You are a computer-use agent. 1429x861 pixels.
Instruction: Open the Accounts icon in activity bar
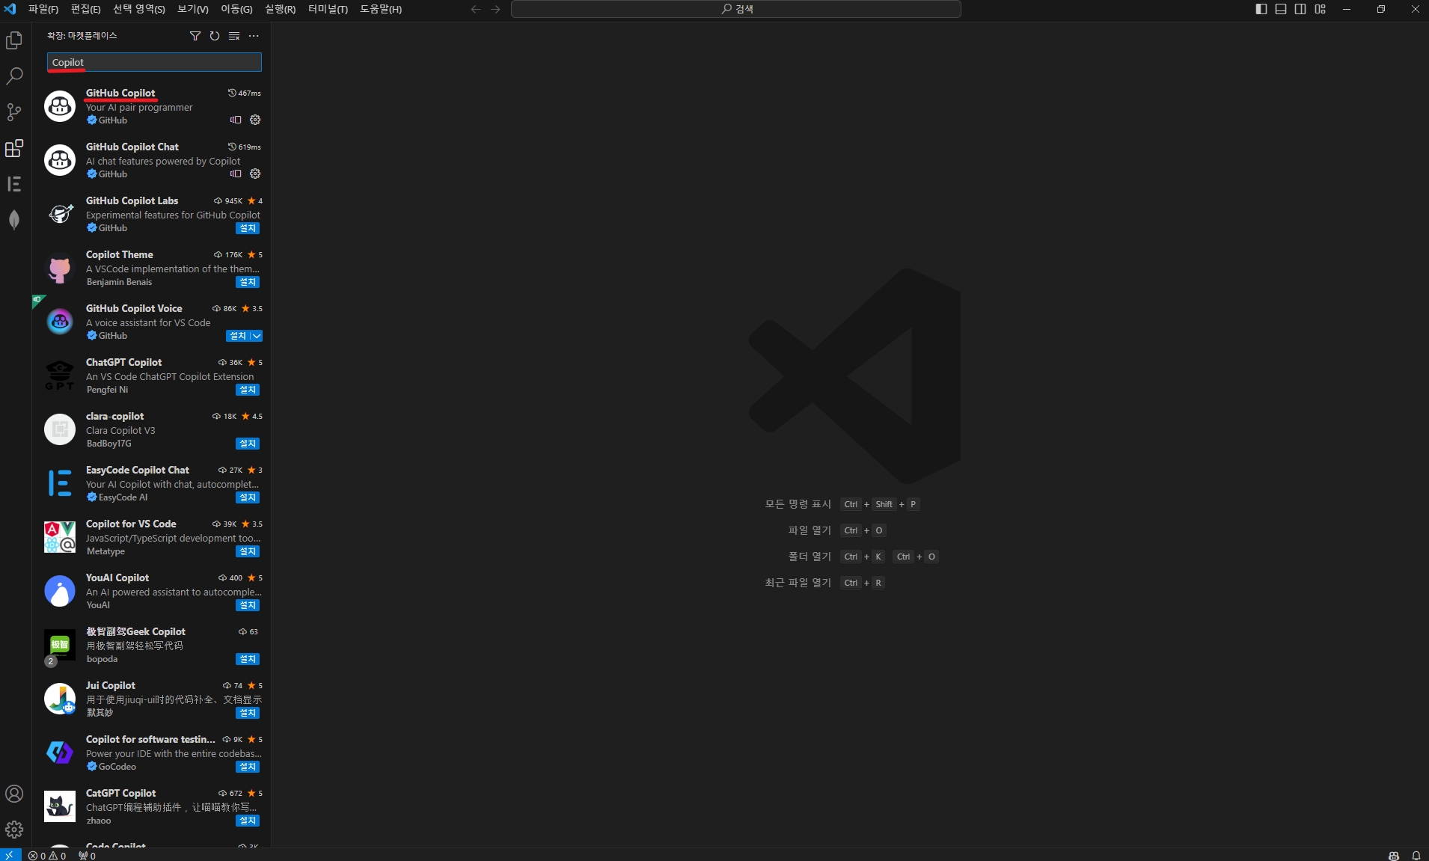point(14,794)
